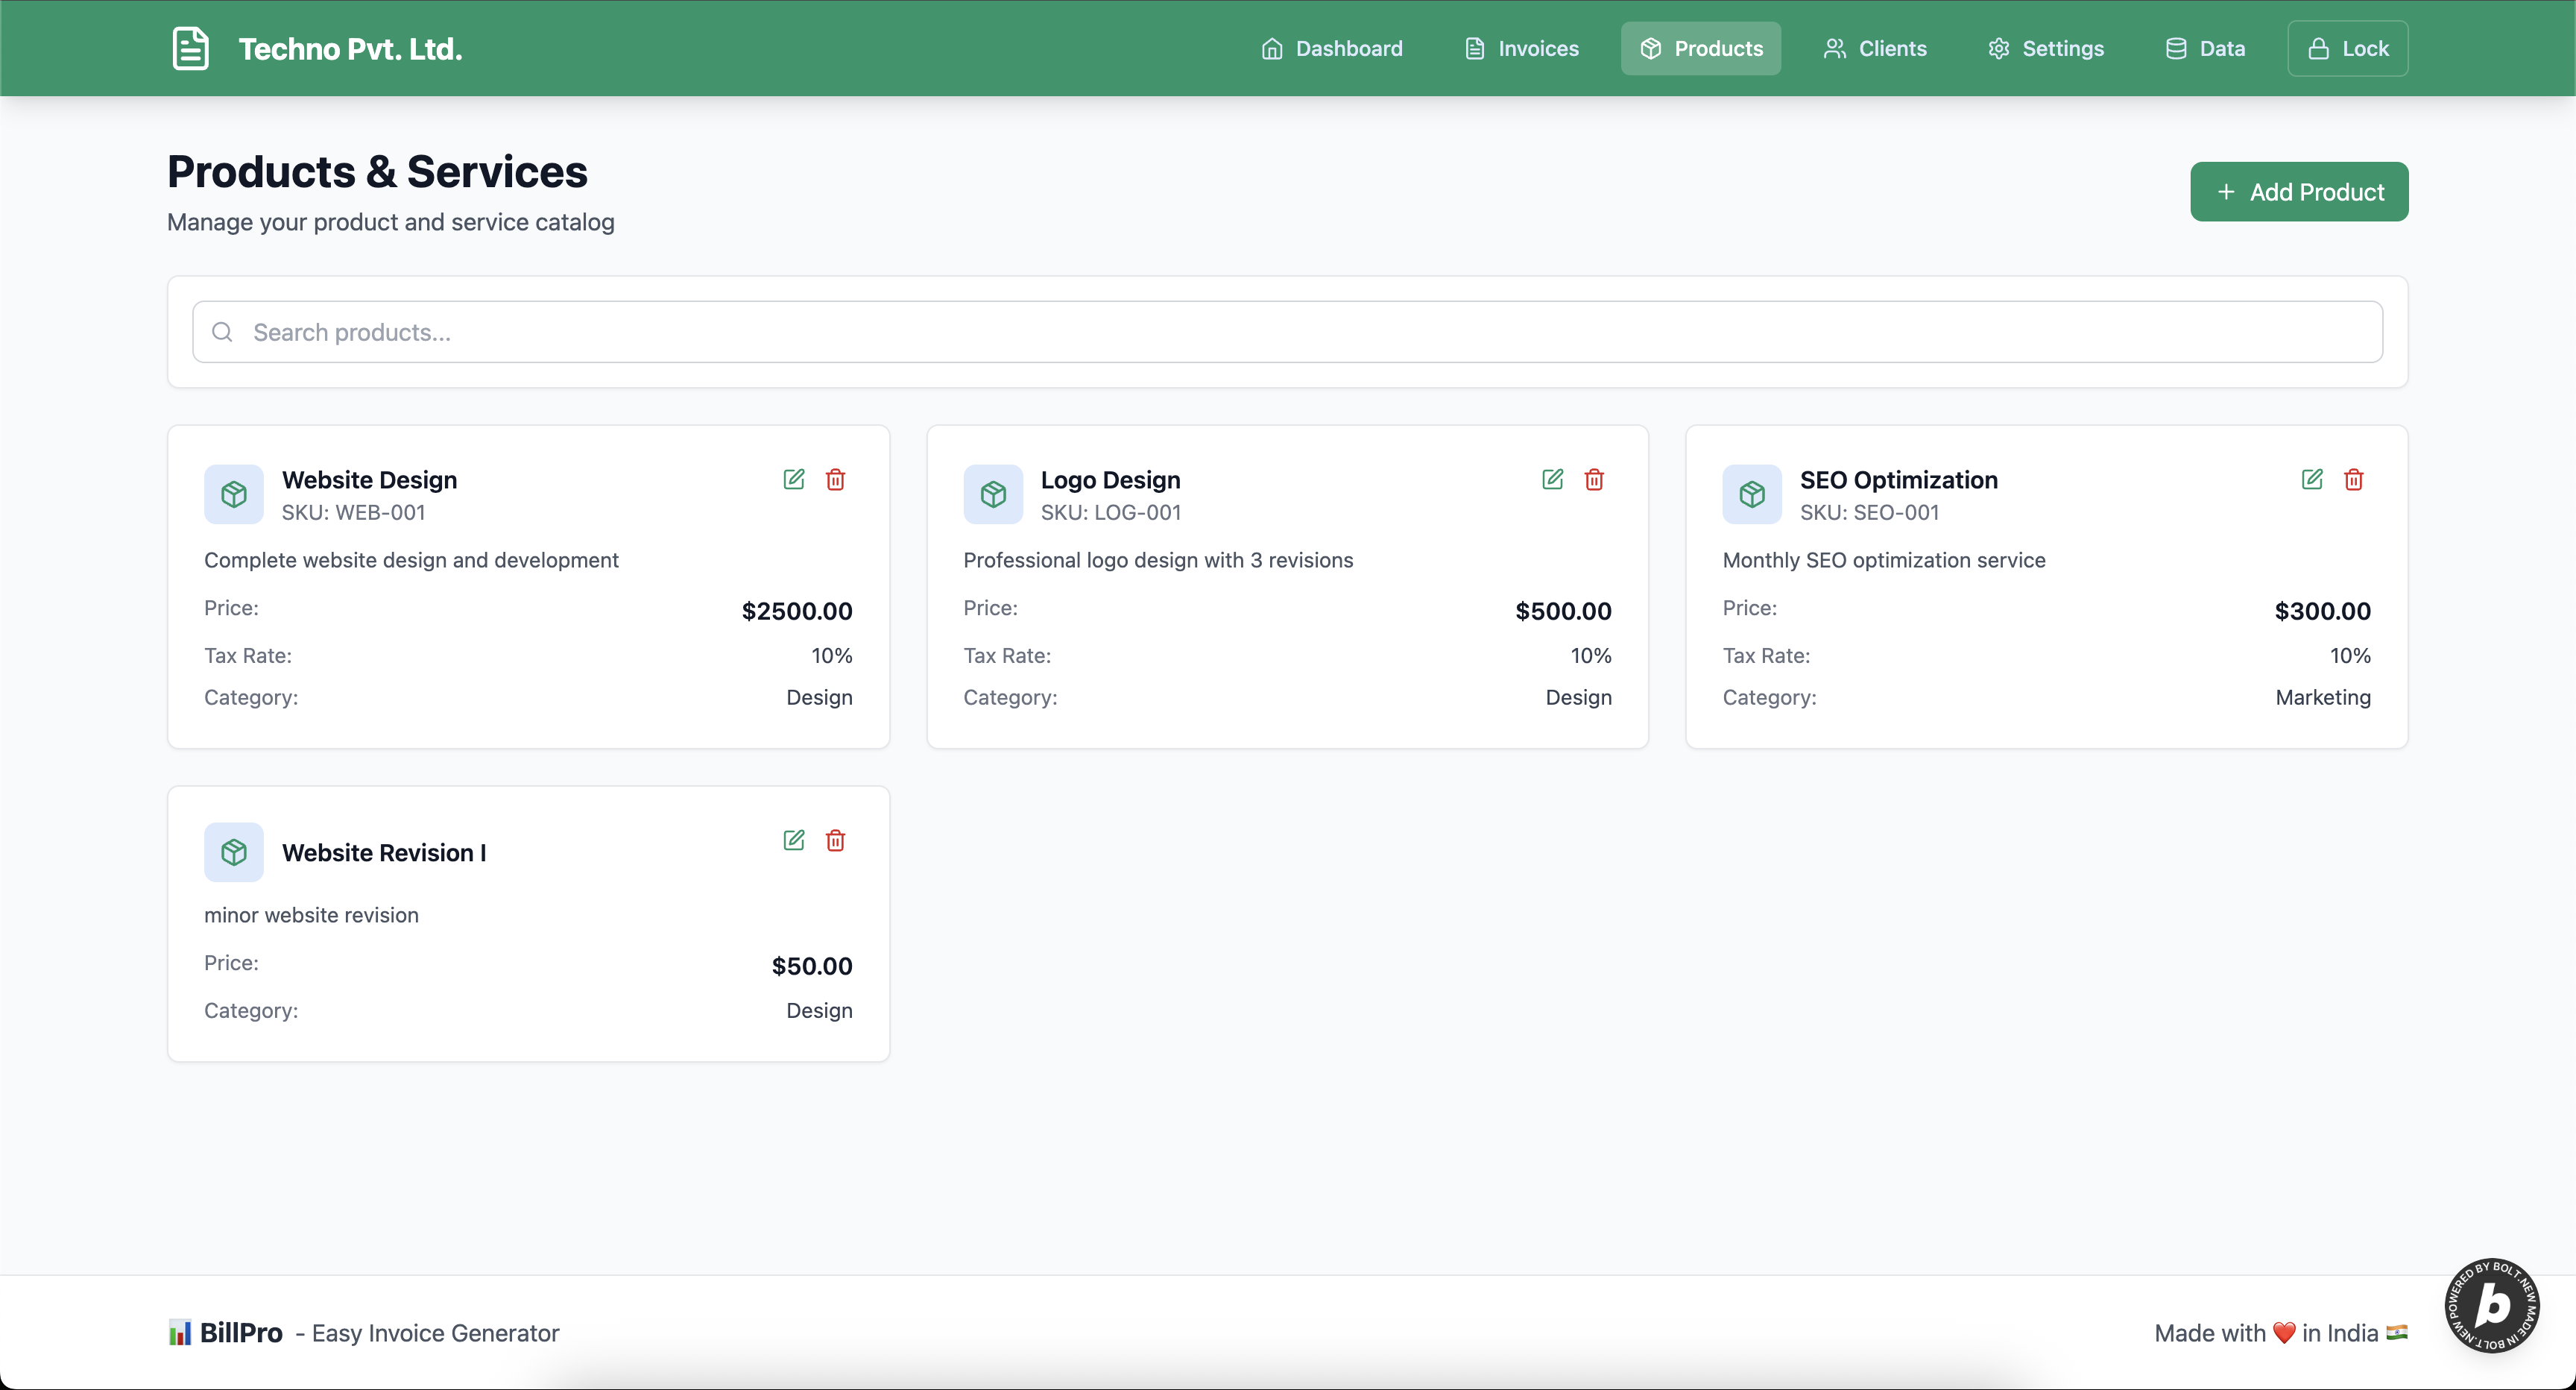Open the Settings page

coord(2046,48)
